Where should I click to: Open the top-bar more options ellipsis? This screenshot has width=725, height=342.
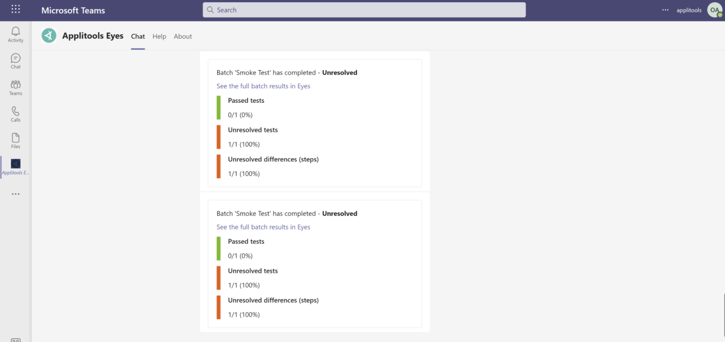coord(665,10)
